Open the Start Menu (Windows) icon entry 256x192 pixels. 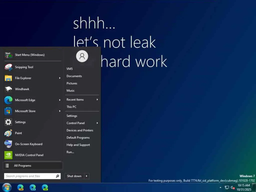tap(8, 55)
